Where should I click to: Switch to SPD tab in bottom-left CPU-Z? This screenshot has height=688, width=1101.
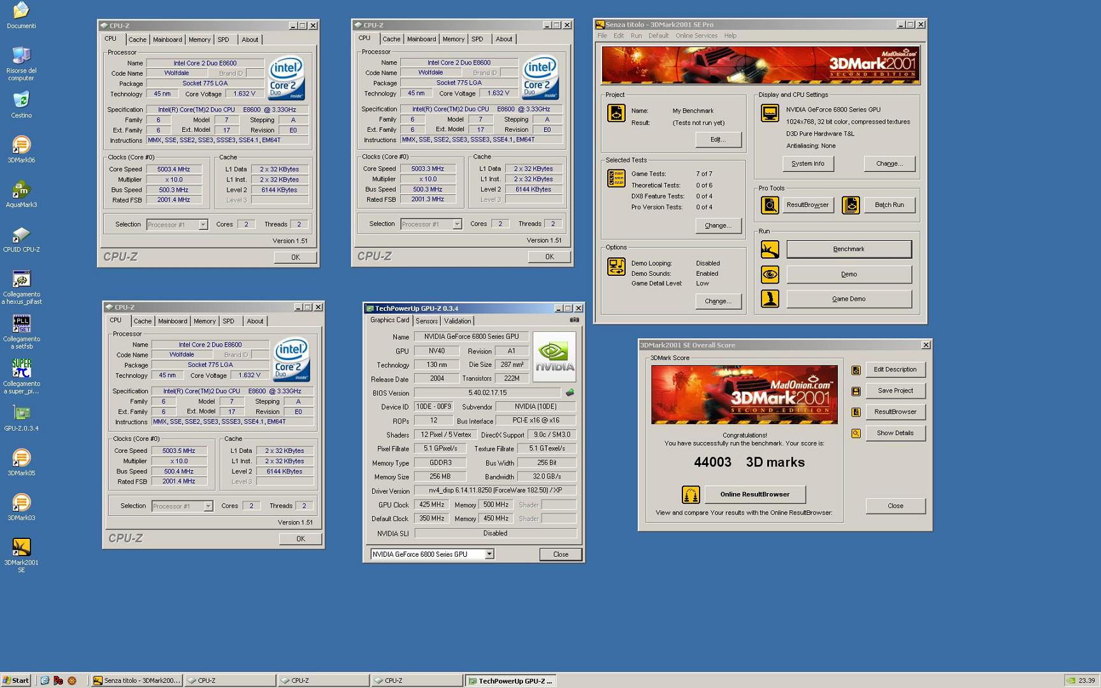229,321
